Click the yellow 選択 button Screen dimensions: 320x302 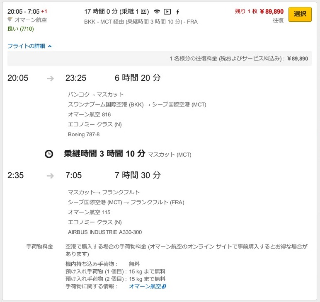300,14
